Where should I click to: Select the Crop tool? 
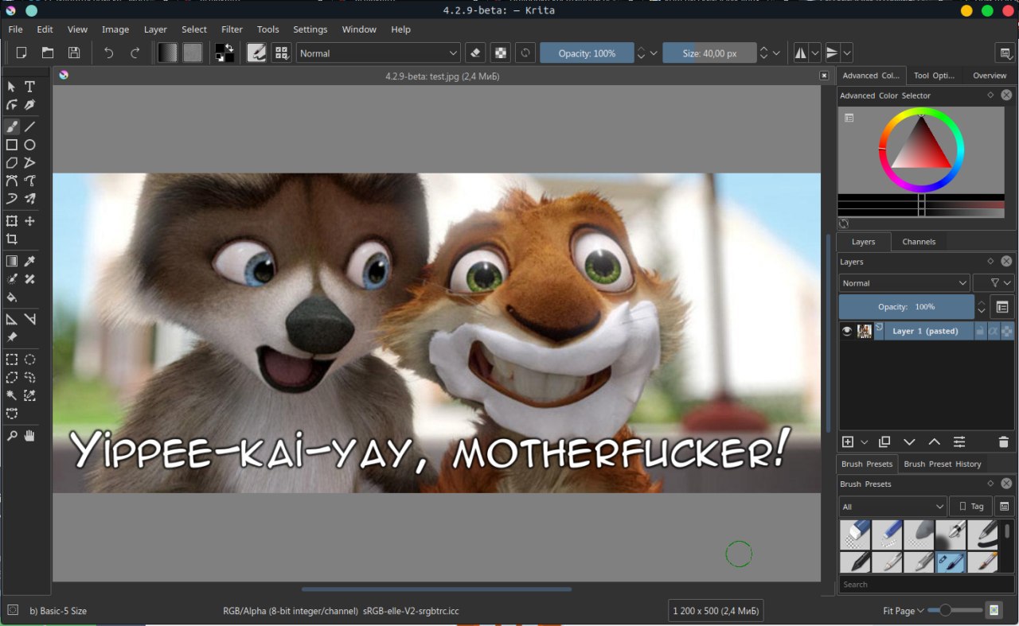click(x=12, y=239)
